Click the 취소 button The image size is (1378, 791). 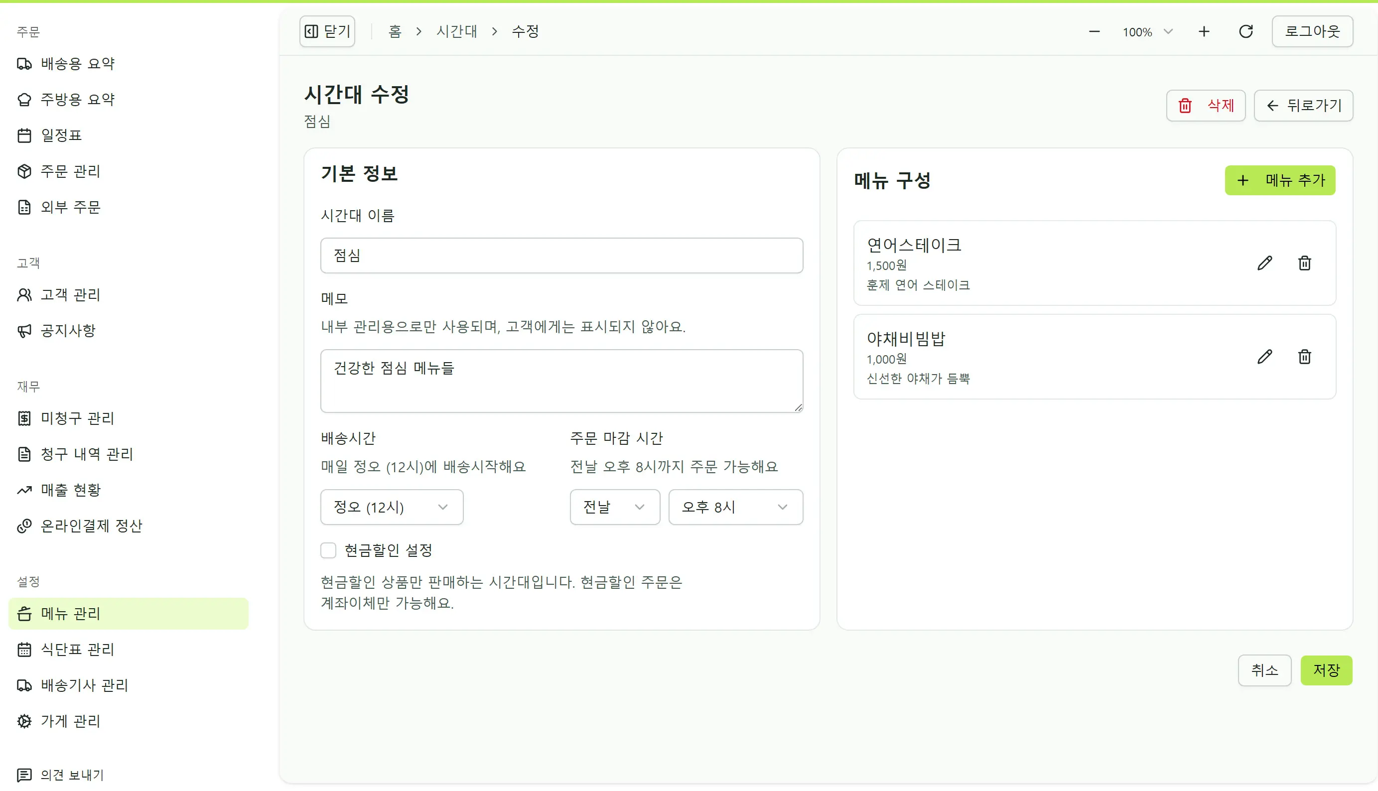coord(1264,670)
